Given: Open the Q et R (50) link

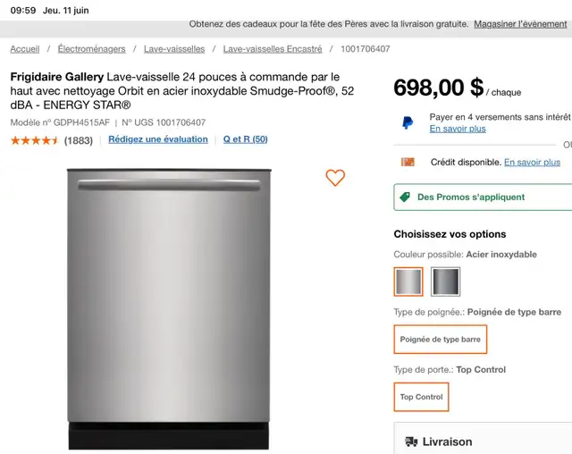Looking at the screenshot, I should click(246, 139).
